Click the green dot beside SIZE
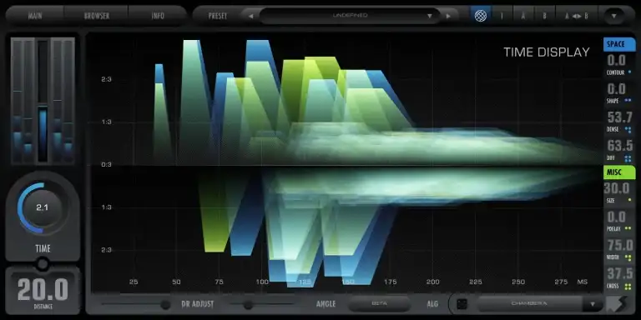641x320 pixels. [x=629, y=200]
